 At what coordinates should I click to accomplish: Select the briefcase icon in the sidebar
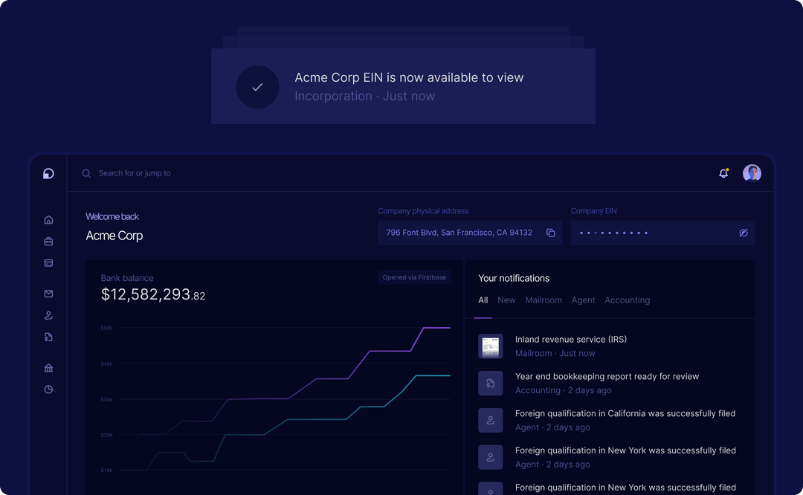[x=48, y=241]
